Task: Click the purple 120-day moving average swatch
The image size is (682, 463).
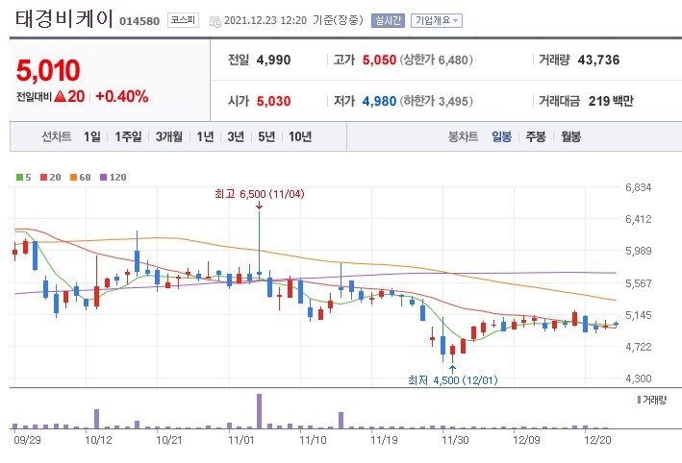Action: point(104,177)
